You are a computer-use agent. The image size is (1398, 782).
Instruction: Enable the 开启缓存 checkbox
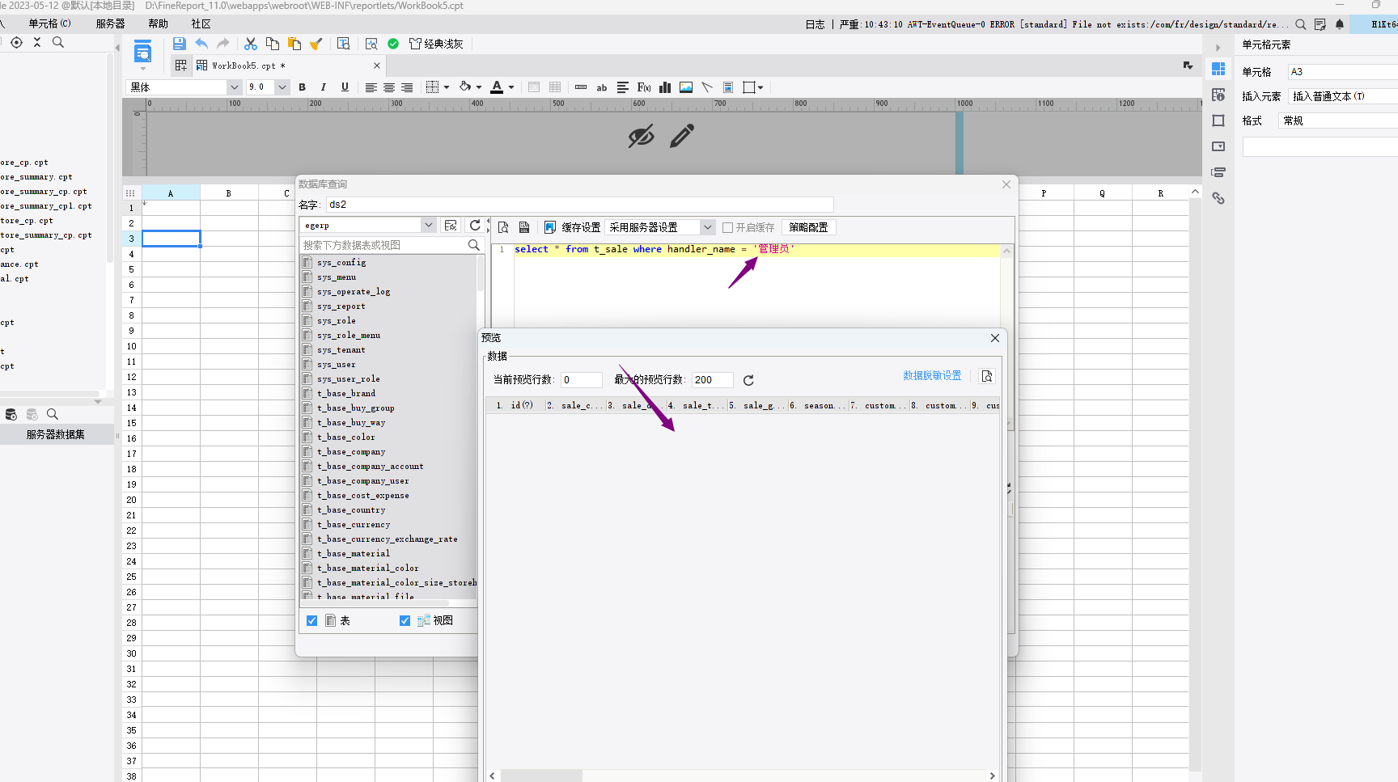[727, 228]
